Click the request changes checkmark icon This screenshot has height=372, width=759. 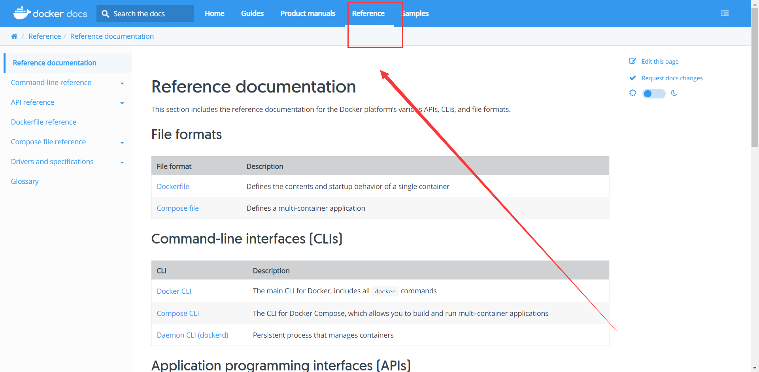click(x=632, y=78)
